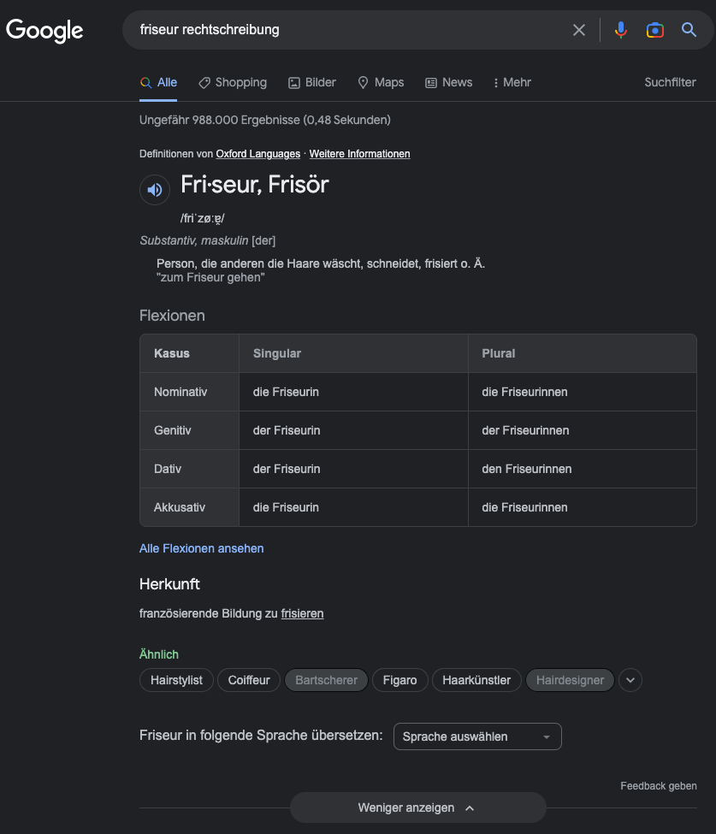The height and width of the screenshot is (834, 716).
Task: Switch to the News tab
Action: click(449, 82)
